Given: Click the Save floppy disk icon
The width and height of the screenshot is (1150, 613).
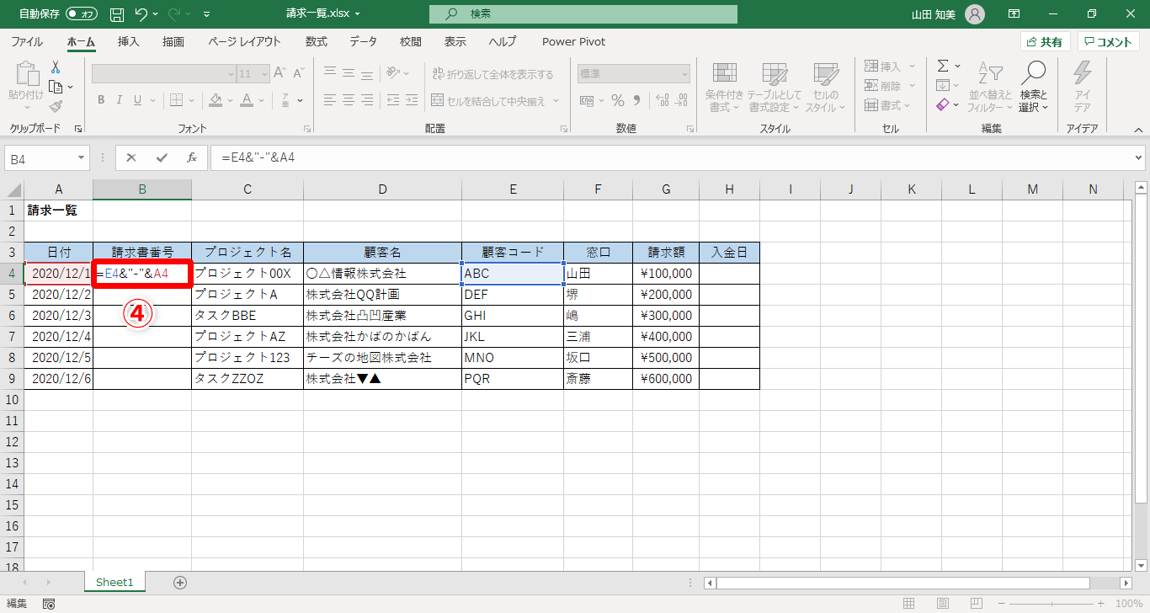Looking at the screenshot, I should click(117, 14).
